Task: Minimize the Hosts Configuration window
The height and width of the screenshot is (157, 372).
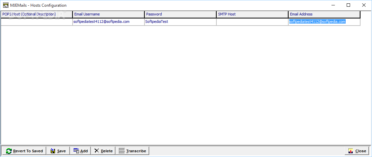Action: tap(333, 5)
